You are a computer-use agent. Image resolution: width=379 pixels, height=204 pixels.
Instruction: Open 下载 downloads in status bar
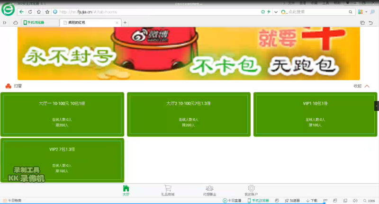coord(312,201)
